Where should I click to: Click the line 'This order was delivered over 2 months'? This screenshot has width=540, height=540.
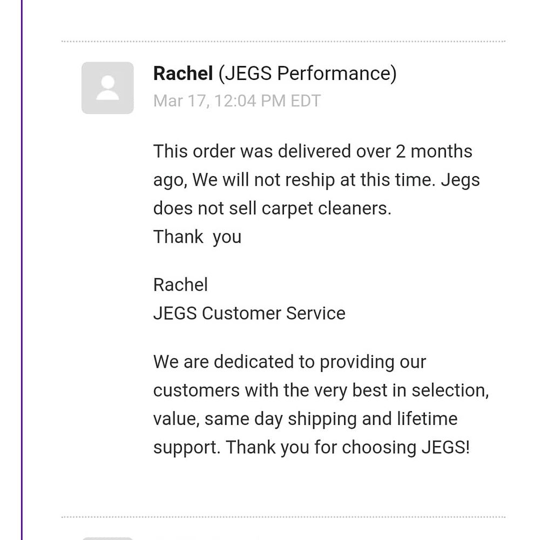point(313,151)
